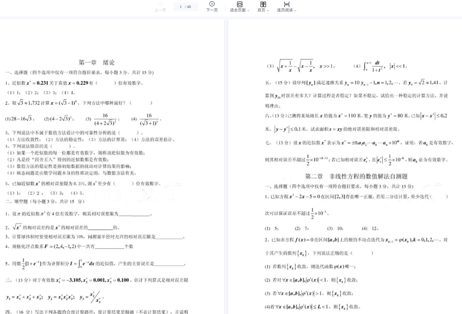Click the total page count 48
This screenshot has width=462, height=314.
[x=189, y=7]
